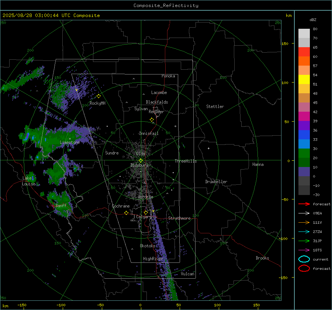Image resolution: width=332 pixels, height=310 pixels.
Task: Click the yellow diamond marker above Calgary
Action: [146, 212]
